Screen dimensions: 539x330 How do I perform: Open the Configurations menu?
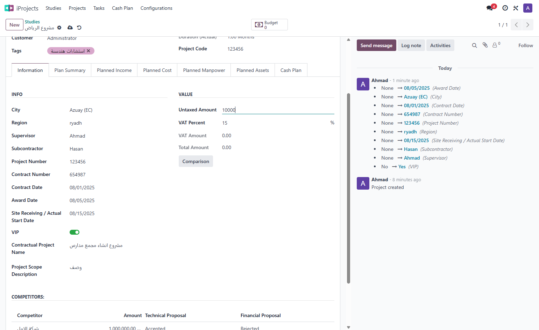[156, 8]
